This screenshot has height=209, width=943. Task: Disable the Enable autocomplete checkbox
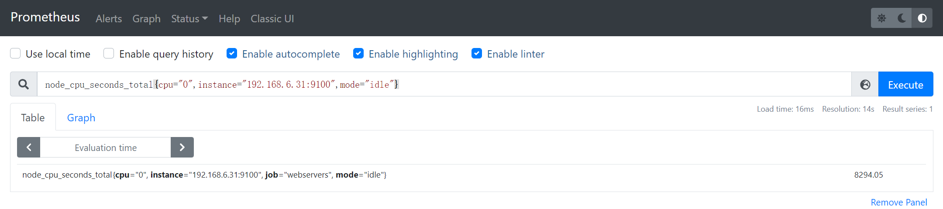click(232, 53)
